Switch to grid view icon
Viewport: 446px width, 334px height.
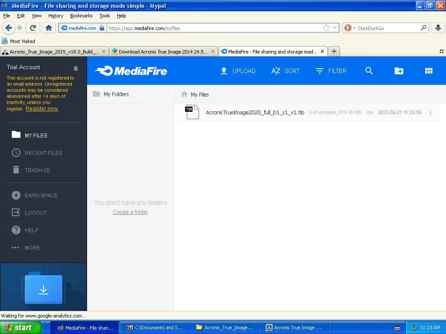coord(429,71)
